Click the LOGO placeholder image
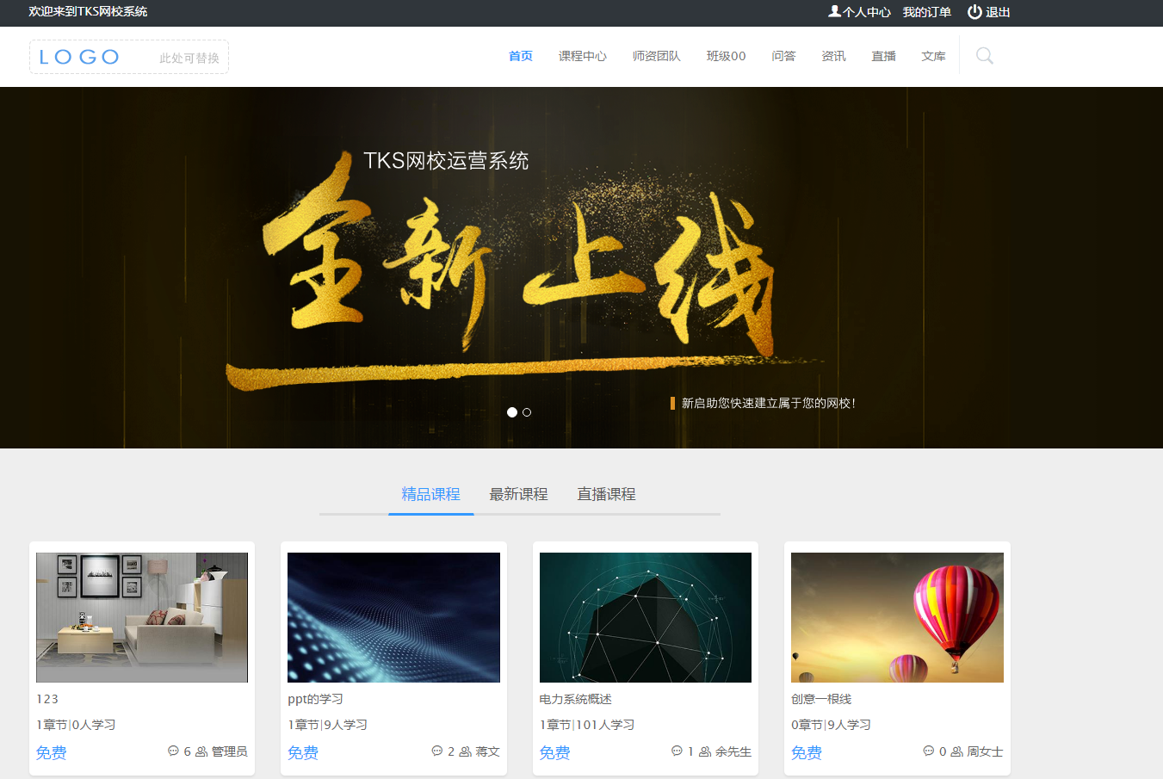This screenshot has width=1163, height=779. 129,57
